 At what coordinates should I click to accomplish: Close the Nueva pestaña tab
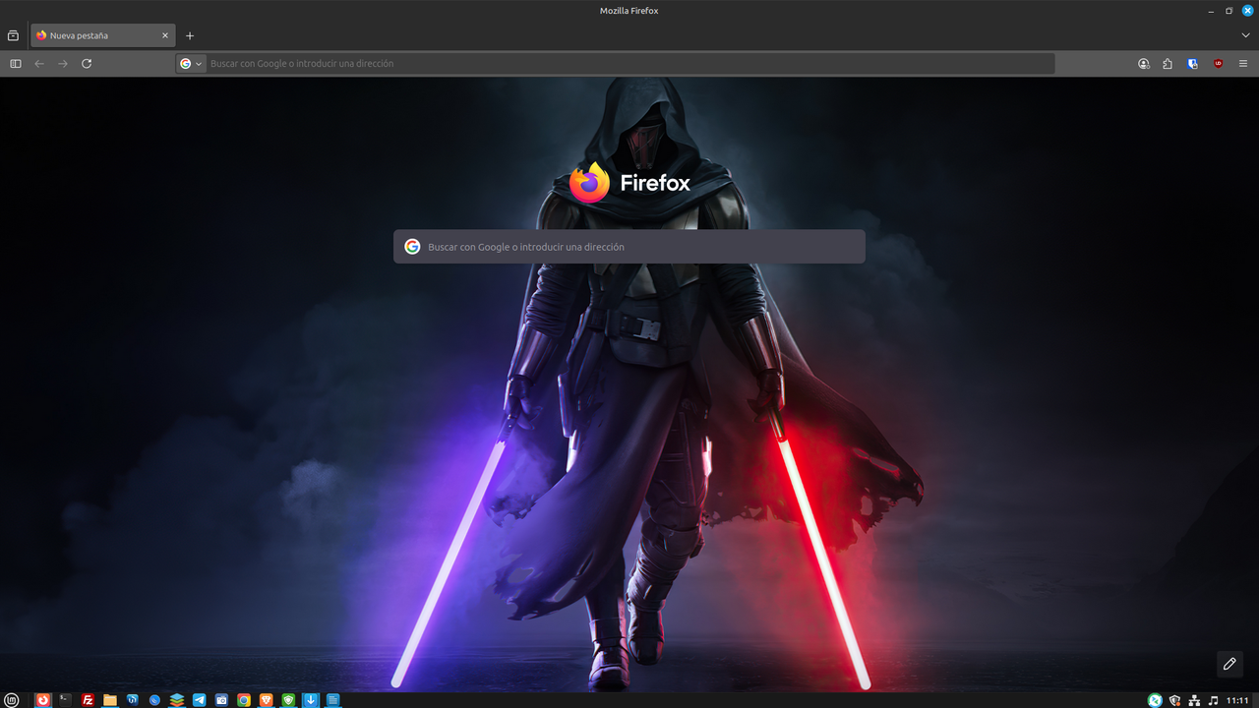point(165,35)
